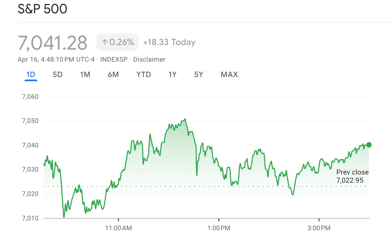This screenshot has width=392, height=237.
Task: Click the green endpoint dot on the chart
Action: click(369, 145)
